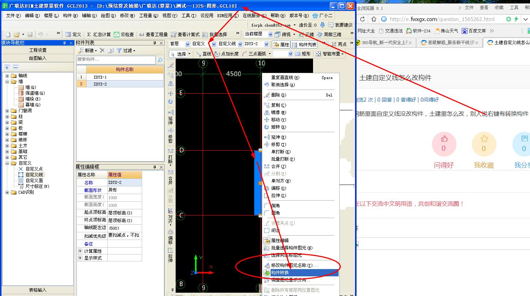The height and width of the screenshot is (296, 530).
Task: Expand the CAD识别 tree node
Action: click(x=7, y=192)
